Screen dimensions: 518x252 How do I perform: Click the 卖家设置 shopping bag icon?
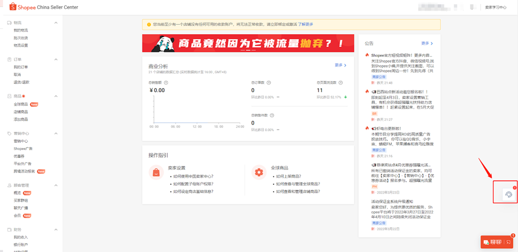click(157, 173)
